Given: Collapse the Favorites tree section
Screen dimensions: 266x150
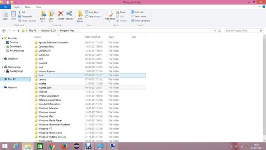Looking at the screenshot, I should [x=2, y=38].
